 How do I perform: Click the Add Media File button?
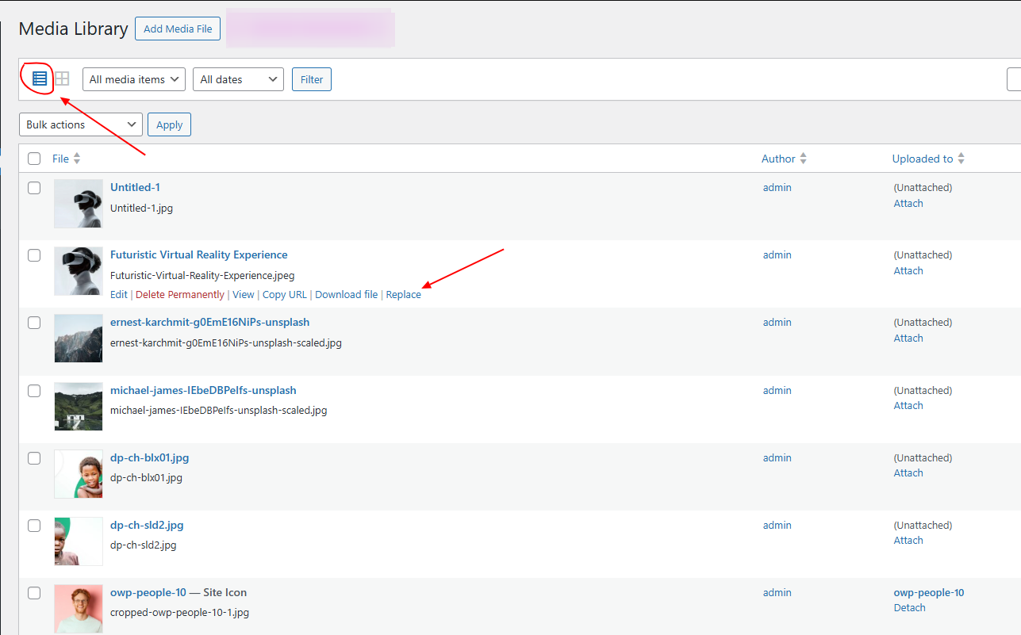click(177, 29)
